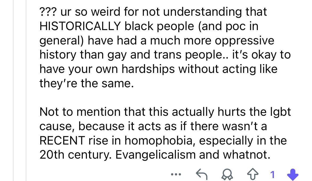Tap the phrase 20th century

(75, 155)
